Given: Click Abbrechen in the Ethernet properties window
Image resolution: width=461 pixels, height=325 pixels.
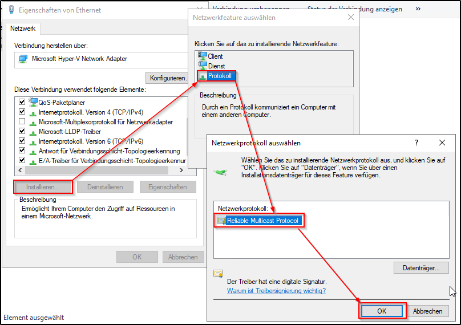Looking at the screenshot, I should [x=183, y=257].
